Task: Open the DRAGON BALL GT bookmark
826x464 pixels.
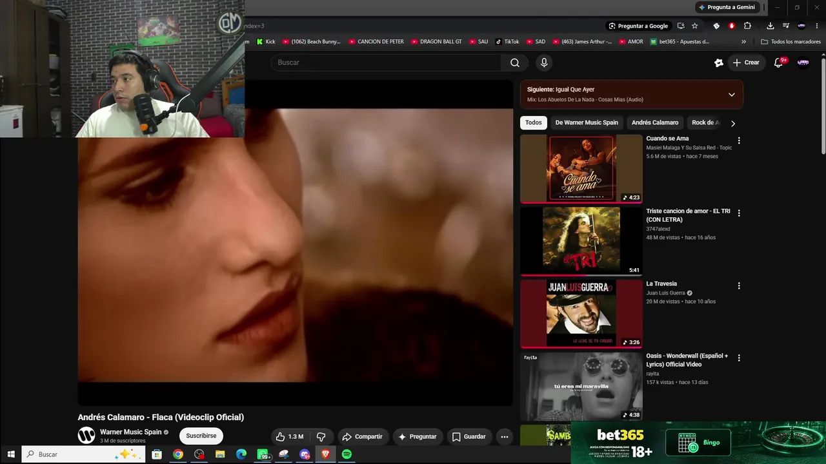Action: tap(436, 42)
